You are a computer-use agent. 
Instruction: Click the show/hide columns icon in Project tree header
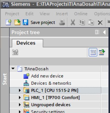pos(97,32)
